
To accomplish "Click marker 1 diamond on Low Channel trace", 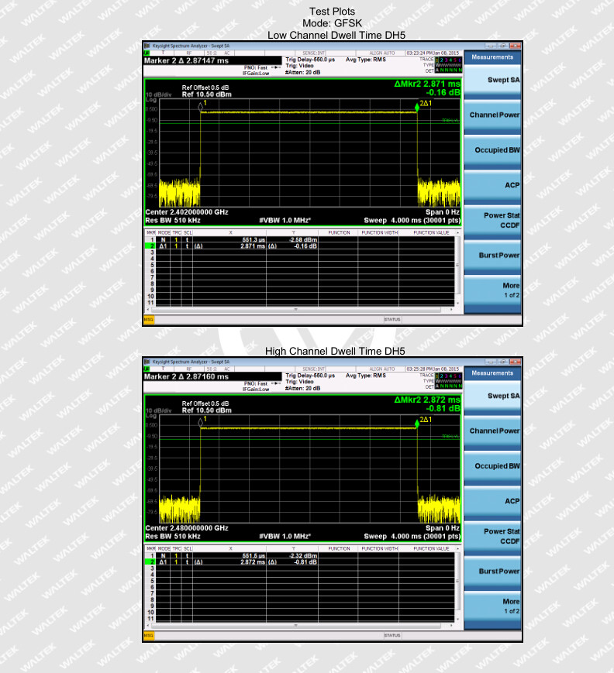I will [201, 108].
